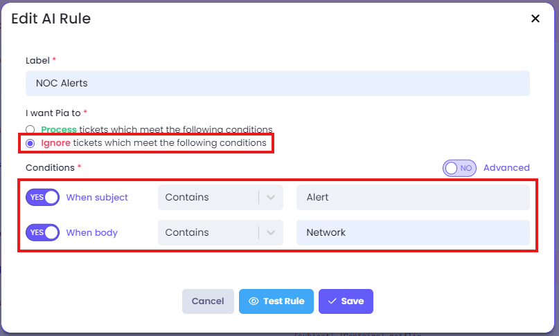Screen dimensions: 559x336
Task: Expand the chevron arrow in subject row
Action: pos(271,197)
